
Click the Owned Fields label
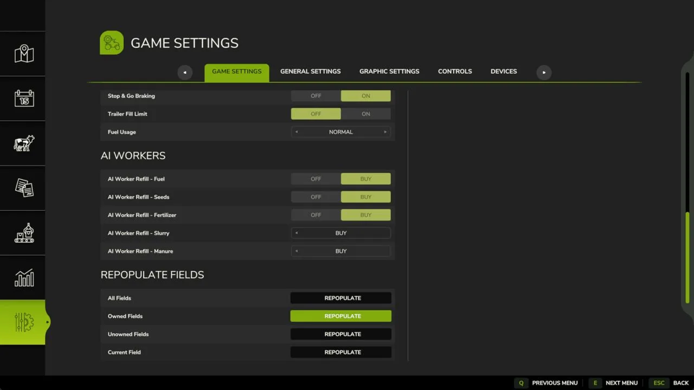[x=125, y=316]
